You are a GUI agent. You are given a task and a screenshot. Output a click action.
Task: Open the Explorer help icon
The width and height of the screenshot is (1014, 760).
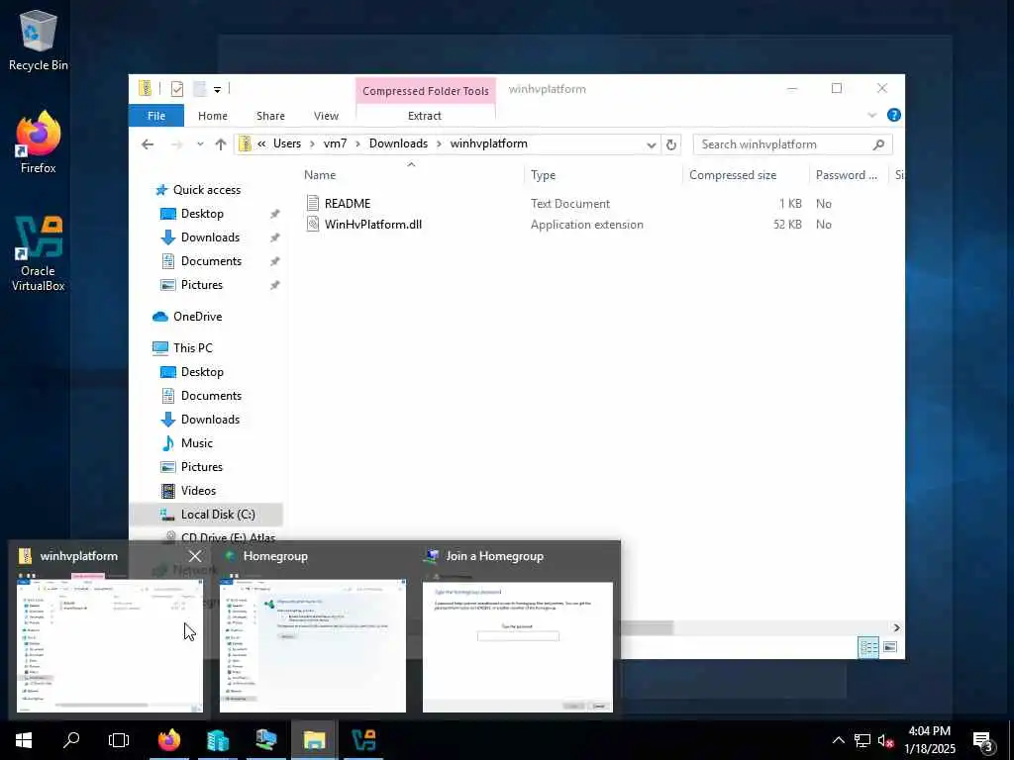[894, 115]
